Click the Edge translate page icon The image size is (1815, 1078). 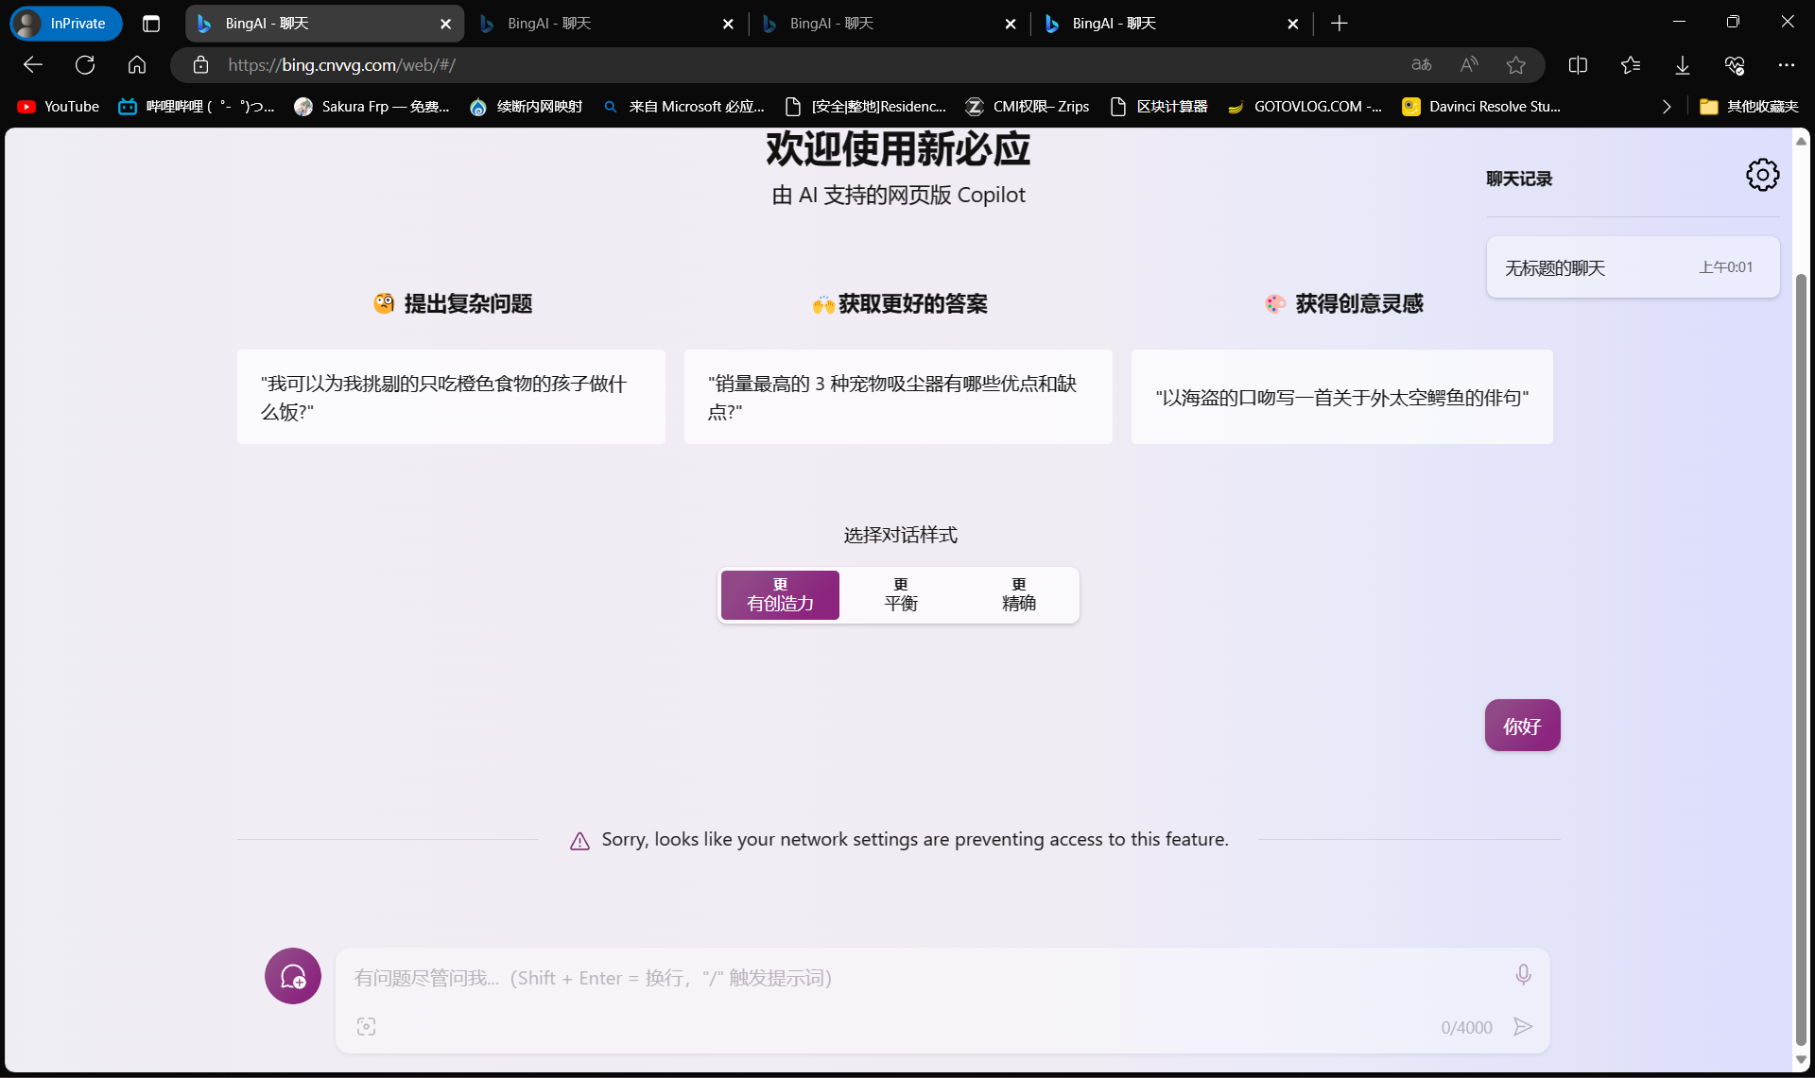tap(1422, 65)
